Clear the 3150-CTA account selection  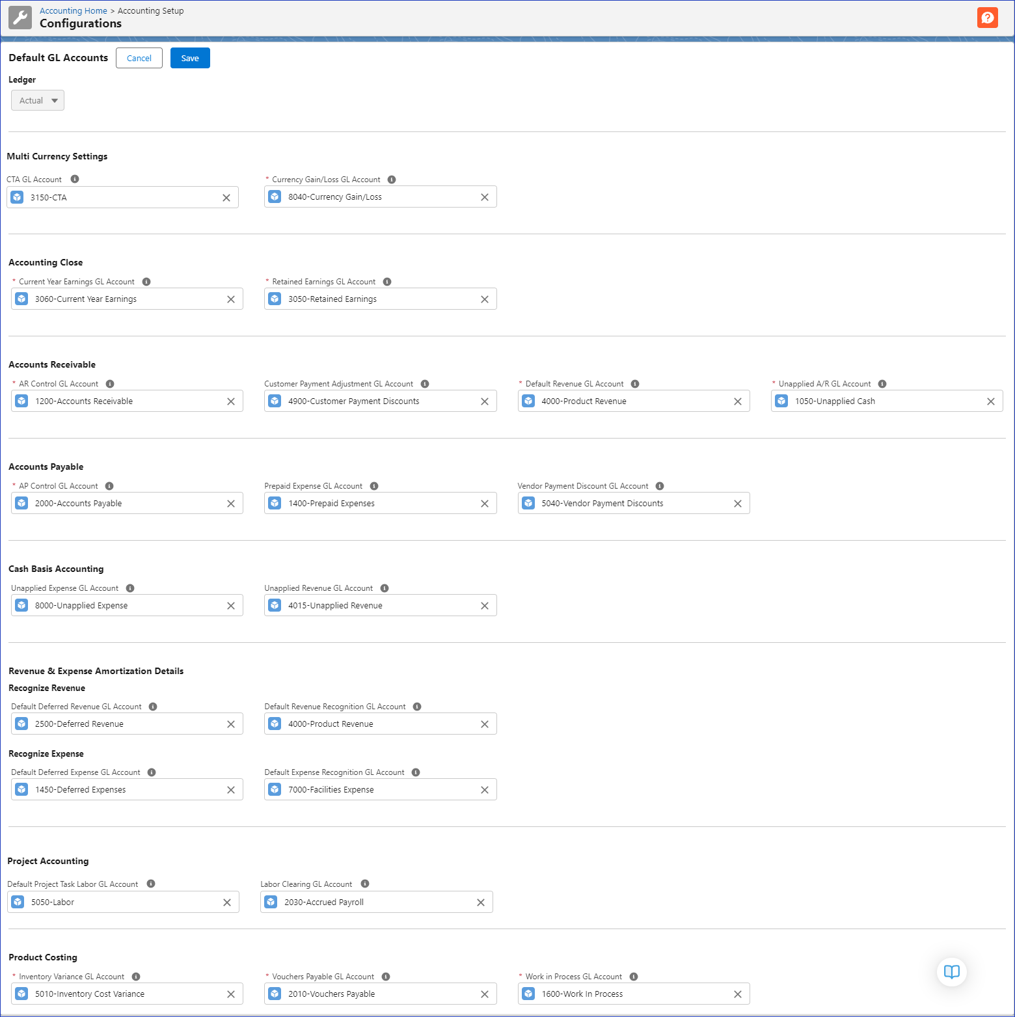click(x=226, y=198)
